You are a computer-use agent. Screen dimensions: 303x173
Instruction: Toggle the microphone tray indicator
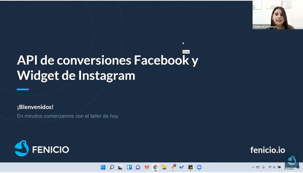(x=263, y=167)
